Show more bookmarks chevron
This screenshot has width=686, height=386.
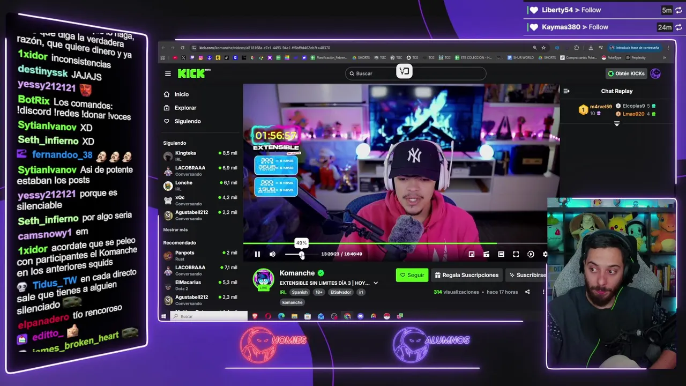click(665, 58)
